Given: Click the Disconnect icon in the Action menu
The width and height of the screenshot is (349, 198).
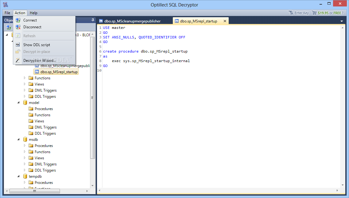Looking at the screenshot, I should click(x=18, y=27).
